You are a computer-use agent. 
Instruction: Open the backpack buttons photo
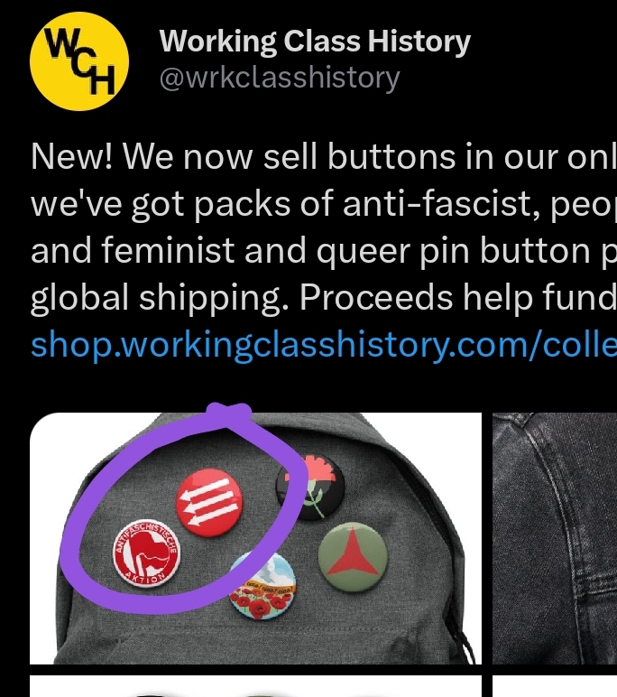tap(255, 538)
